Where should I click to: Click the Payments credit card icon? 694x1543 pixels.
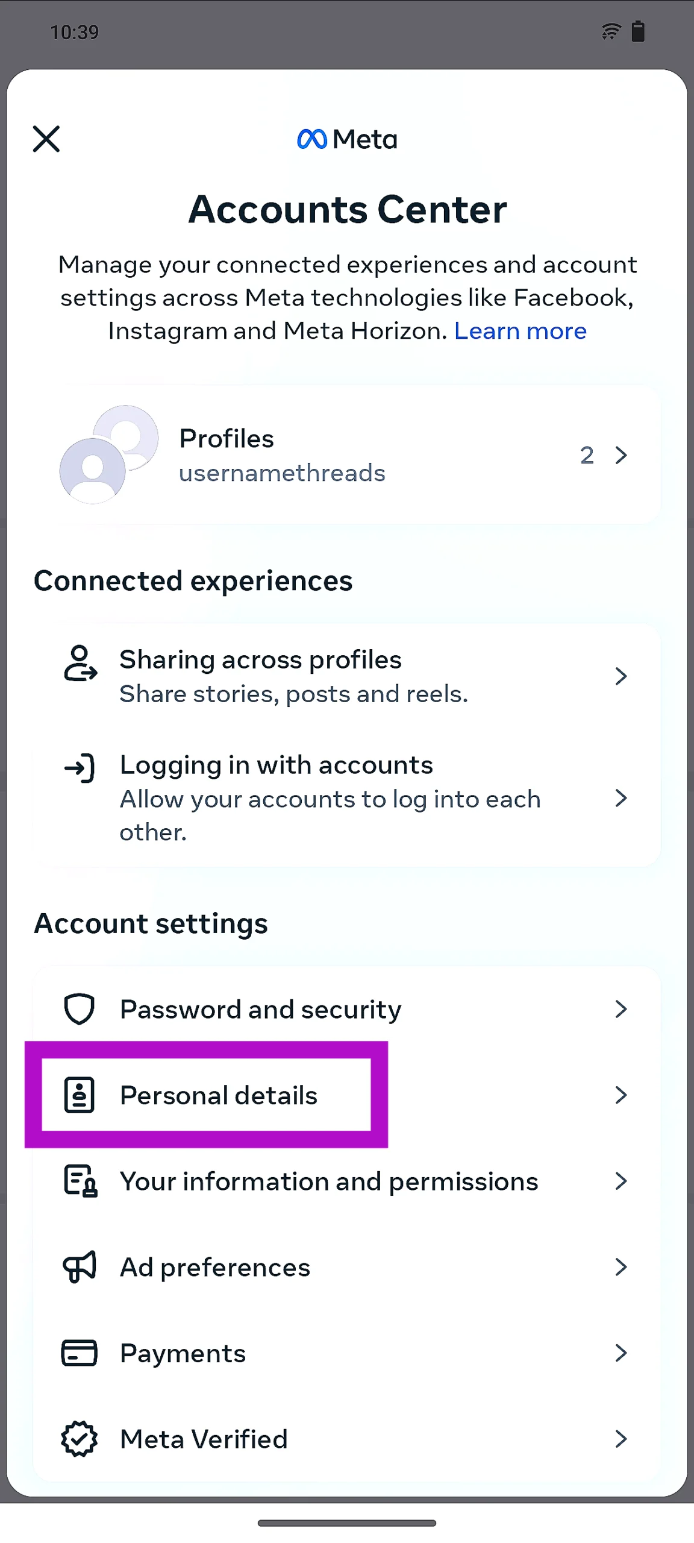tap(80, 1353)
